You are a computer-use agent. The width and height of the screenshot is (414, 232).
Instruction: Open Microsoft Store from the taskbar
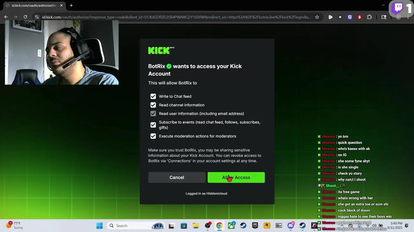(x=184, y=226)
